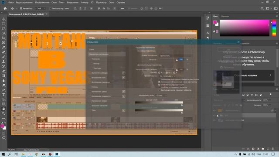Select the Pen tool
This screenshot has height=157, width=279.
point(3,90)
